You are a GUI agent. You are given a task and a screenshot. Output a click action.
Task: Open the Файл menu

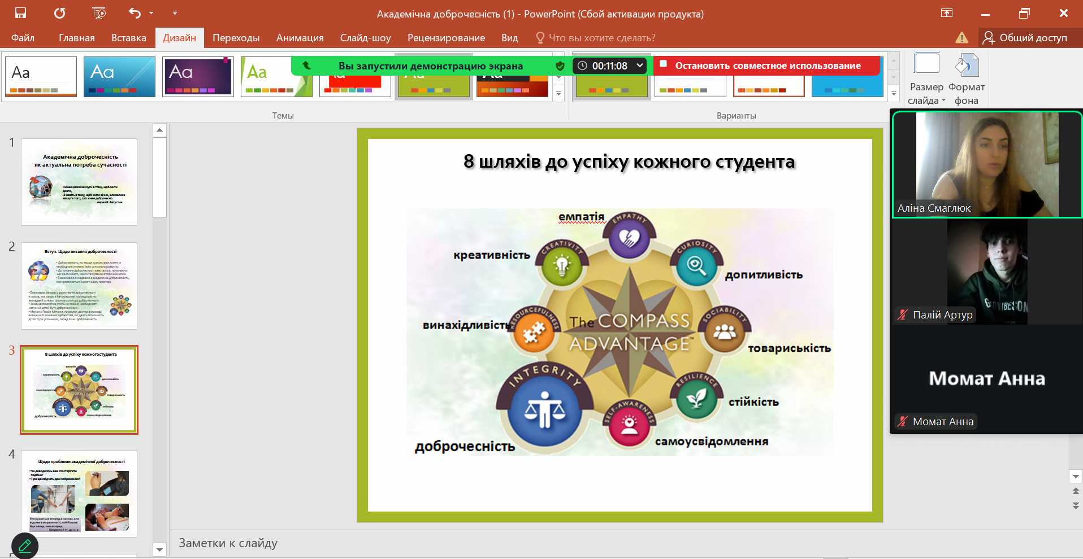(x=23, y=38)
